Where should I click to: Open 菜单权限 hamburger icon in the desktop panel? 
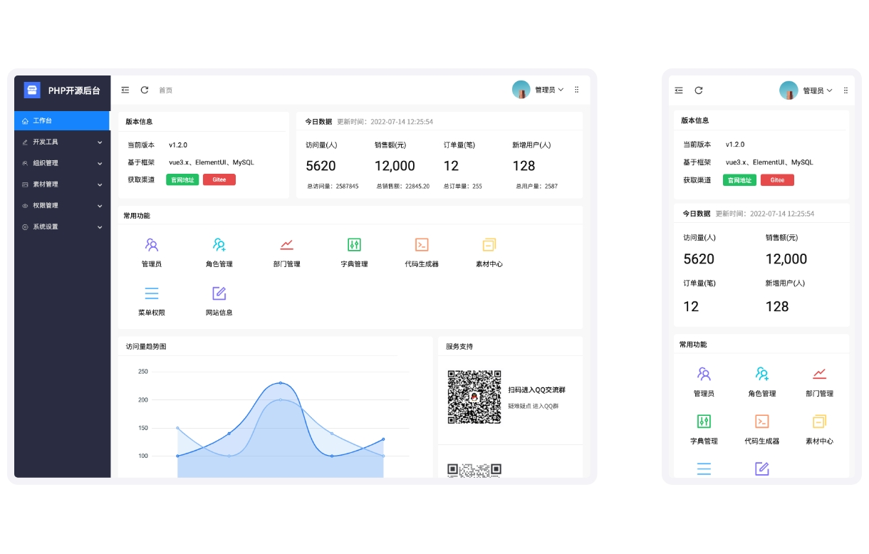point(152,293)
